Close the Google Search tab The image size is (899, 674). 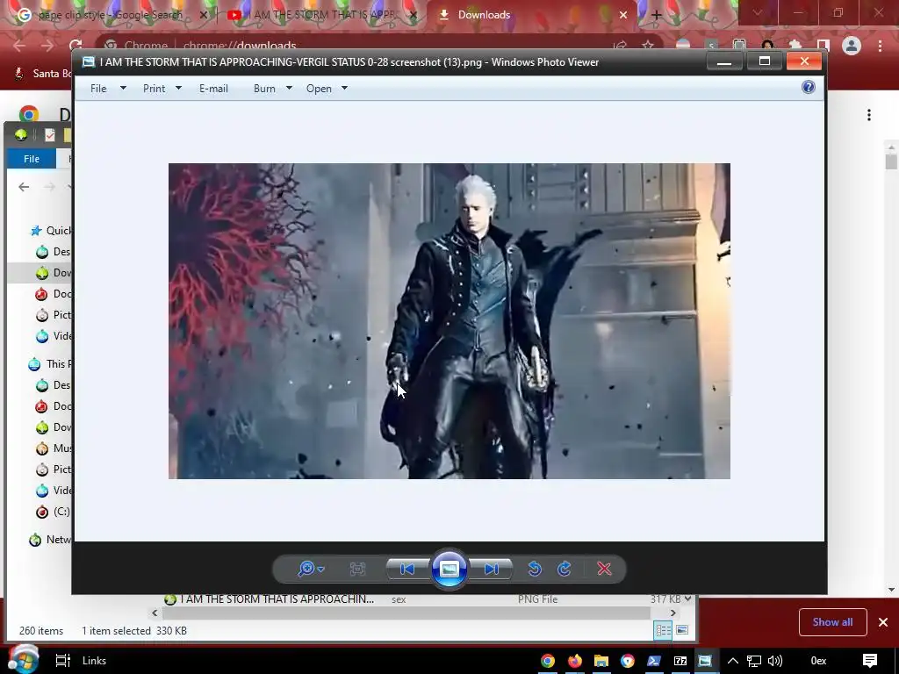click(204, 15)
